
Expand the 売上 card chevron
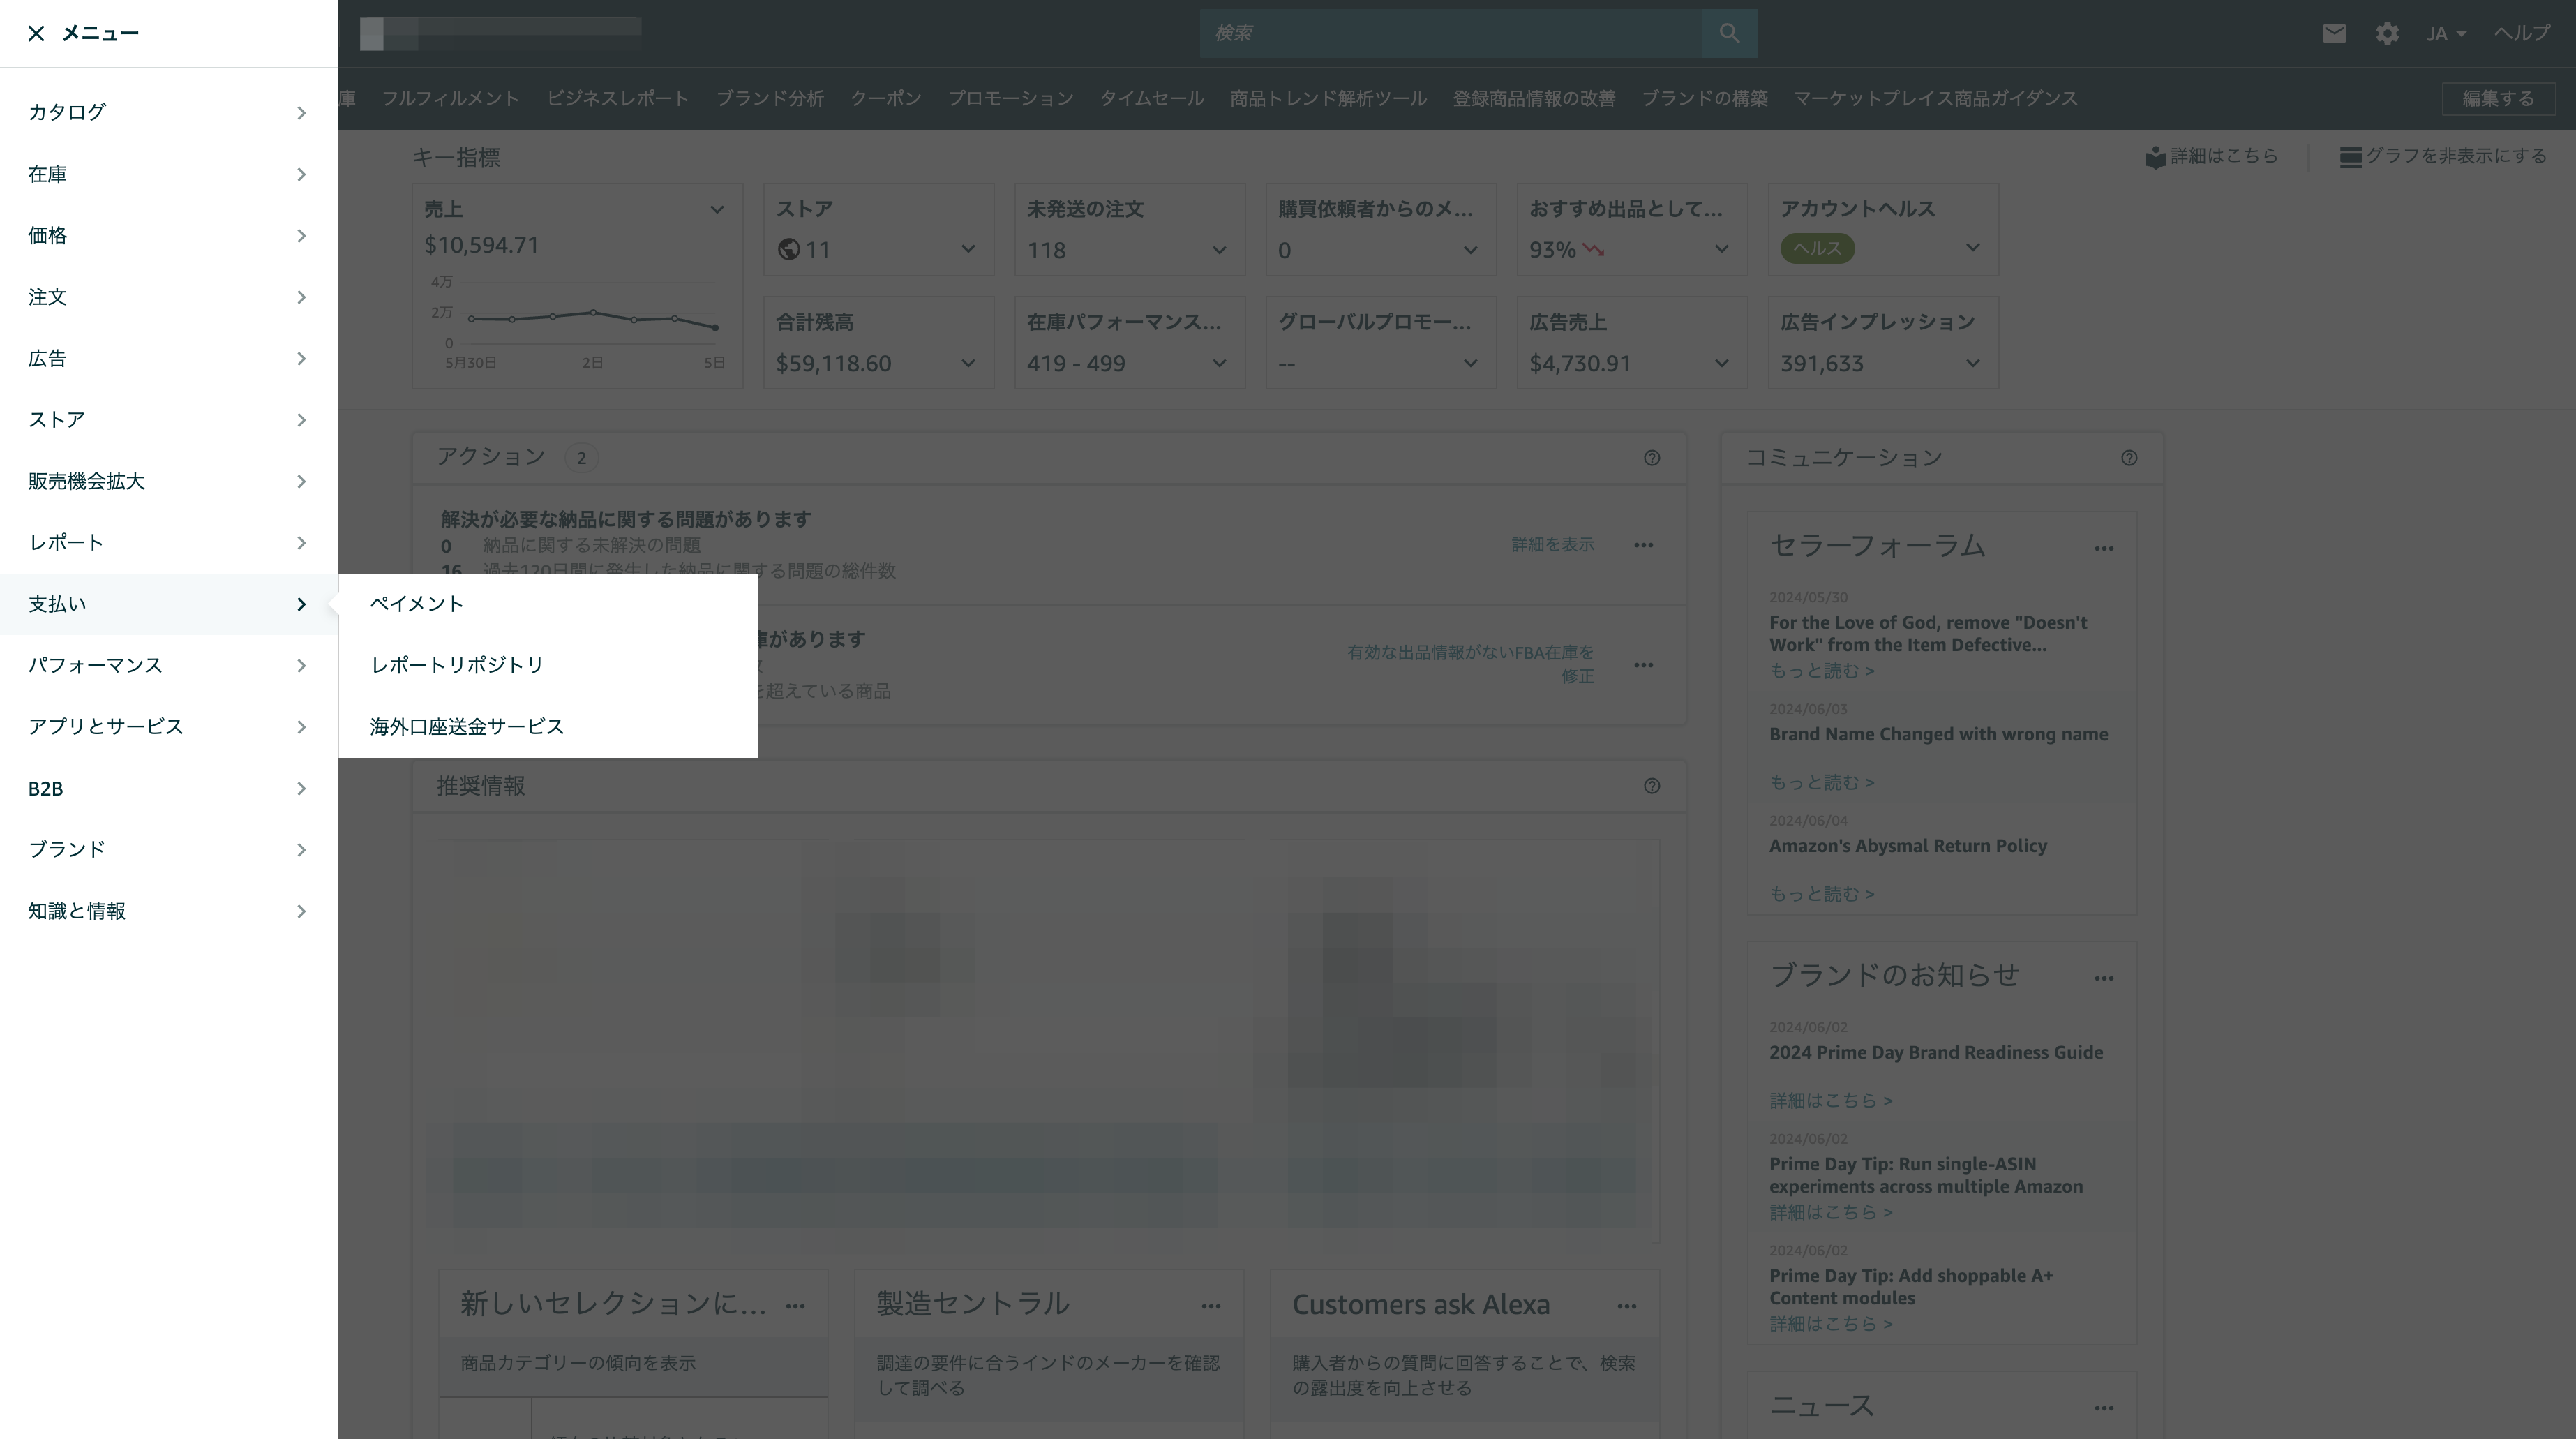point(717,210)
